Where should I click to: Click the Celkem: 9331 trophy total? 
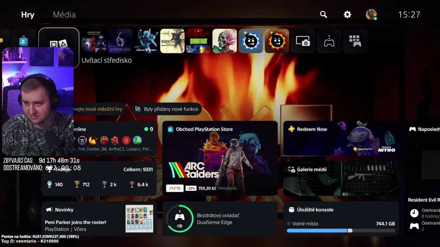coord(138,169)
